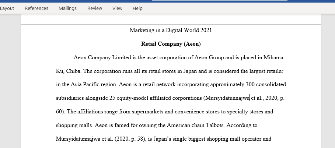The height and width of the screenshot is (148, 335).
Task: Open the References ribbon tab
Action: [36, 8]
